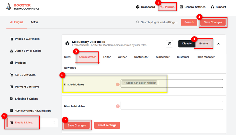Image resolution: width=236 pixels, height=135 pixels.
Task: Open the Administrator role tab
Action: (87, 57)
